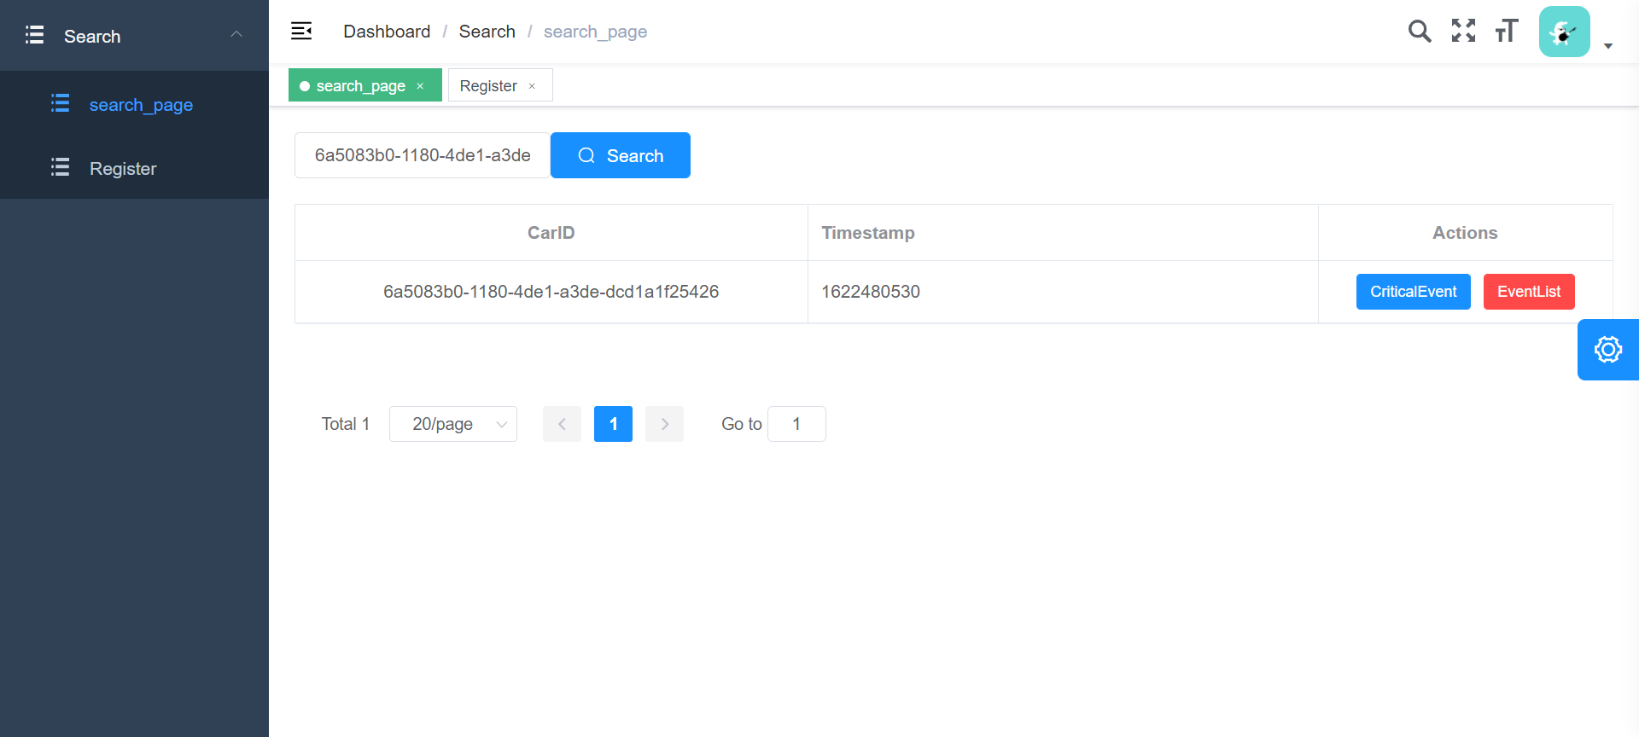Click the CriticalEvent button
1639x737 pixels.
tap(1414, 292)
